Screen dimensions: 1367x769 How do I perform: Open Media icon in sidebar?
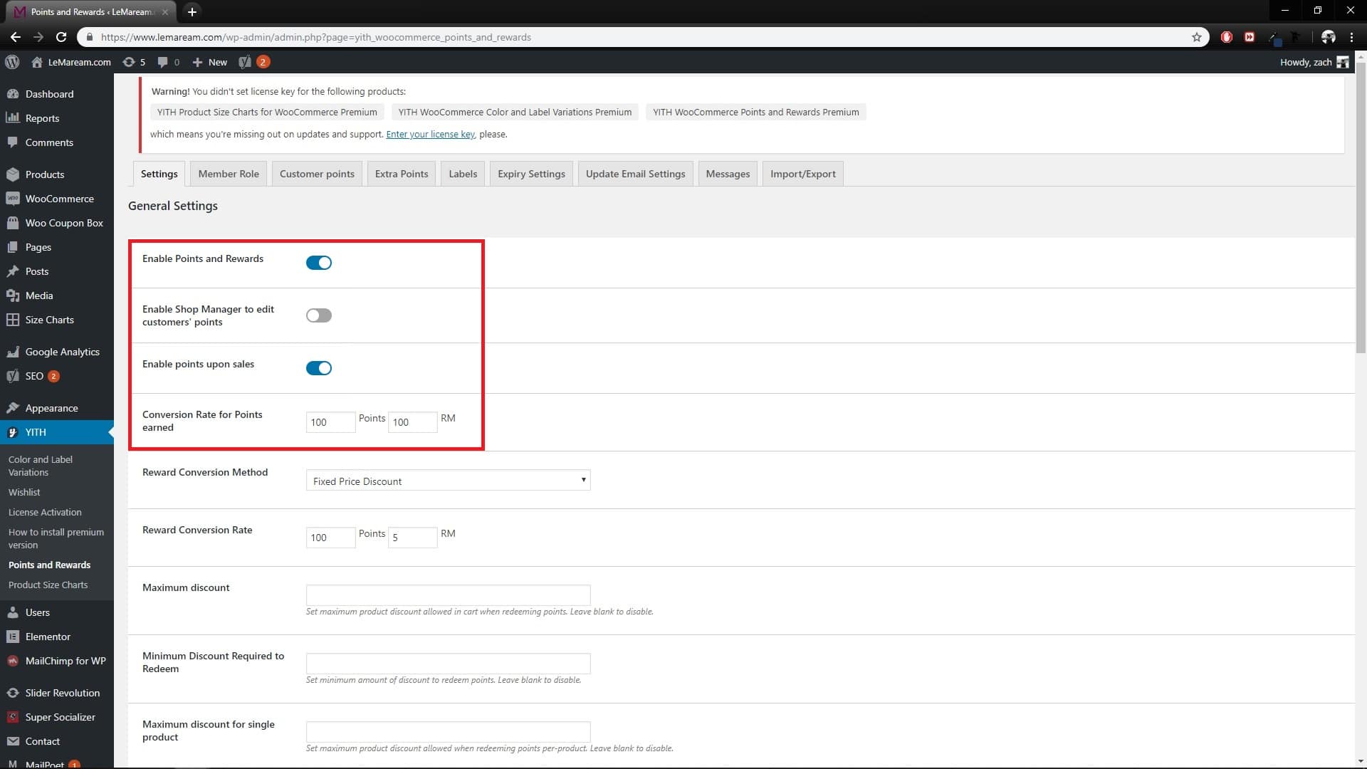tap(13, 295)
